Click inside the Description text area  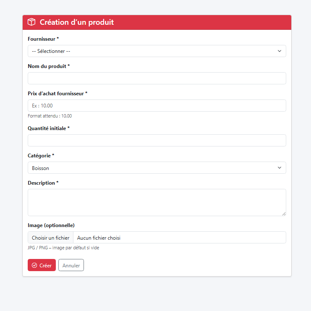(x=157, y=202)
